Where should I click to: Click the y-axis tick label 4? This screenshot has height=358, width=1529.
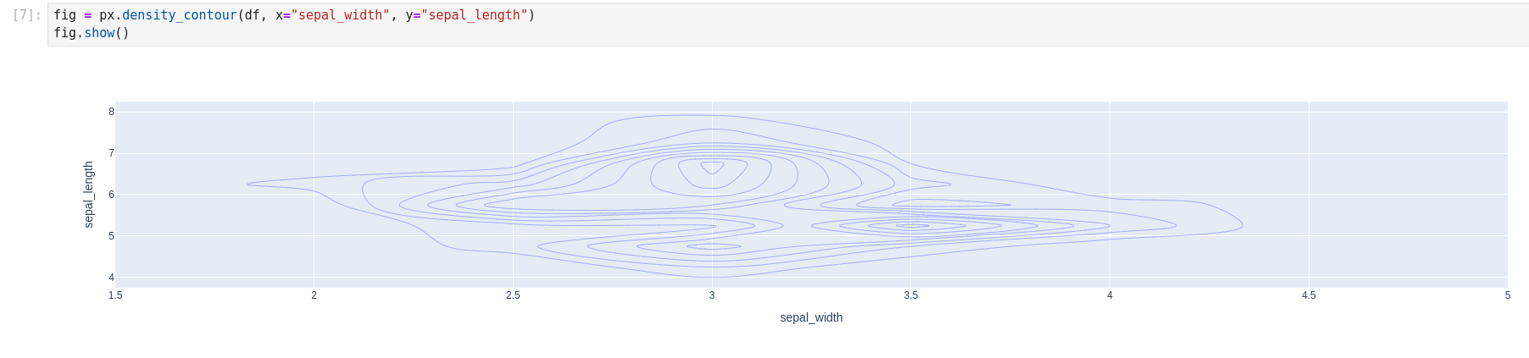111,278
